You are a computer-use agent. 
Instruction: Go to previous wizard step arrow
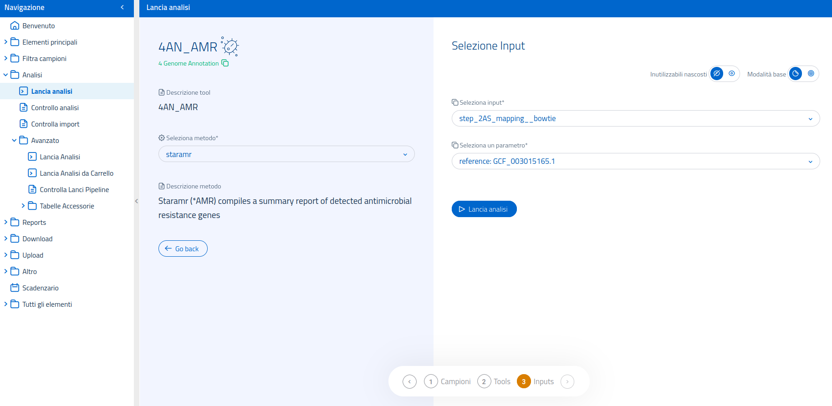pyautogui.click(x=409, y=381)
